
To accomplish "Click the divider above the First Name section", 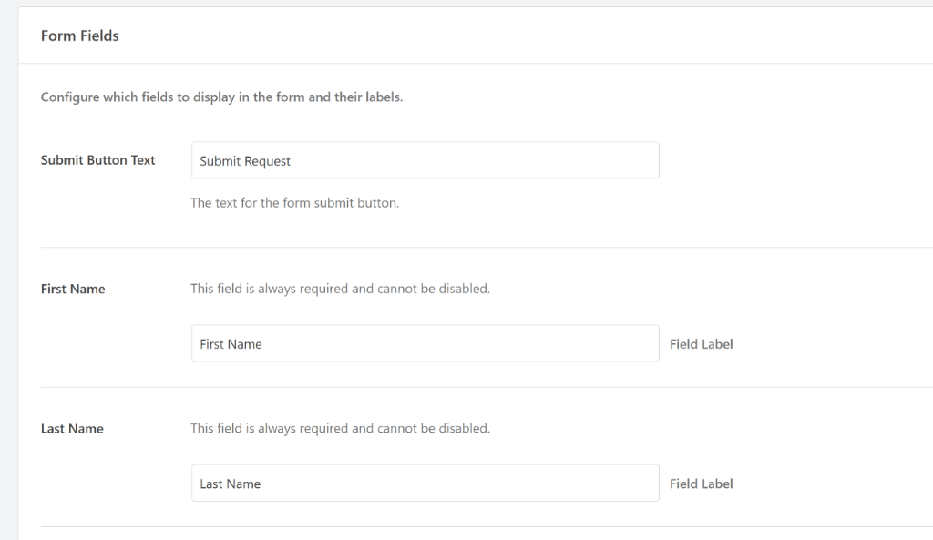I will pyautogui.click(x=474, y=247).
